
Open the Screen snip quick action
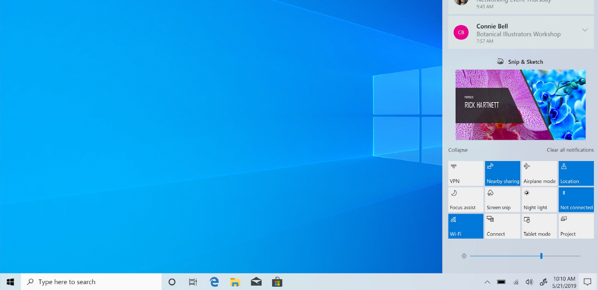click(x=502, y=200)
